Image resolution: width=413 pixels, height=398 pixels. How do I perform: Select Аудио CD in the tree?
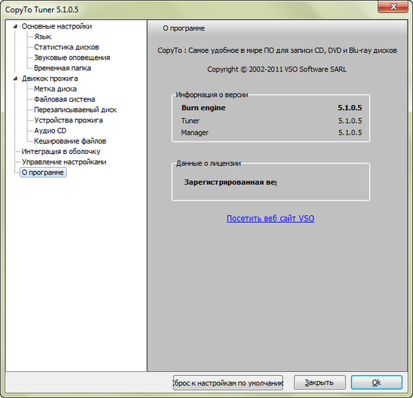pos(50,131)
